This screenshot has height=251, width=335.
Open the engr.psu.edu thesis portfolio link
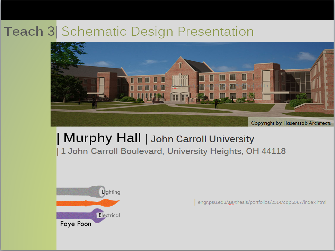[x=262, y=202]
